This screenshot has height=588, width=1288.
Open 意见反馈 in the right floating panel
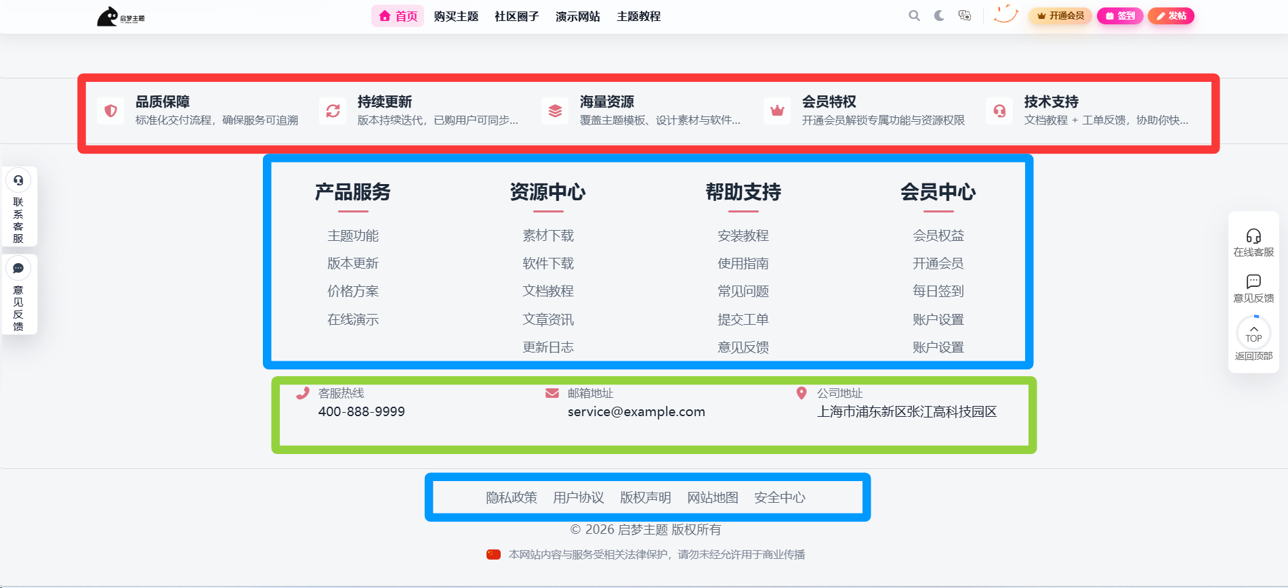[x=1253, y=289]
